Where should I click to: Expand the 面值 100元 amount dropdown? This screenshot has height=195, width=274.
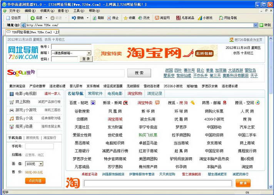pos(41,164)
